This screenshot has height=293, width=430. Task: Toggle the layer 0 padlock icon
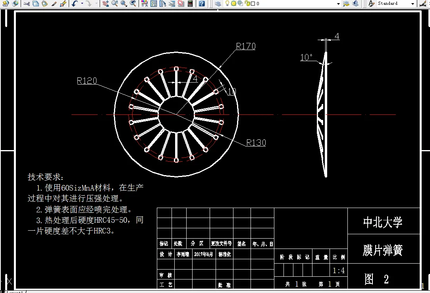[x=247, y=3]
